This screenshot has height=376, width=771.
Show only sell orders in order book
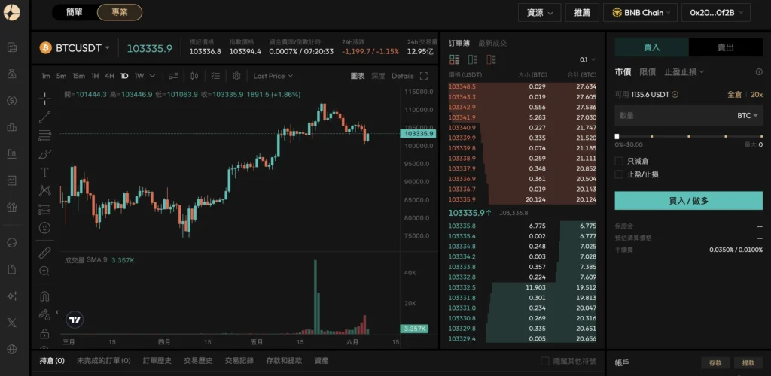492,59
